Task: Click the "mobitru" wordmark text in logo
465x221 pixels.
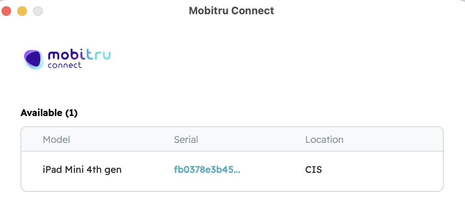Action: click(79, 55)
